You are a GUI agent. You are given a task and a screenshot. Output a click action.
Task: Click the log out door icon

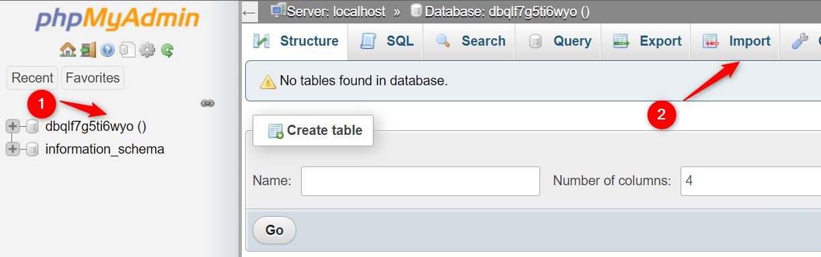pyautogui.click(x=88, y=50)
